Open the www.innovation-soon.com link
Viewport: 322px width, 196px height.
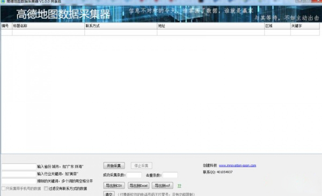point(237,165)
